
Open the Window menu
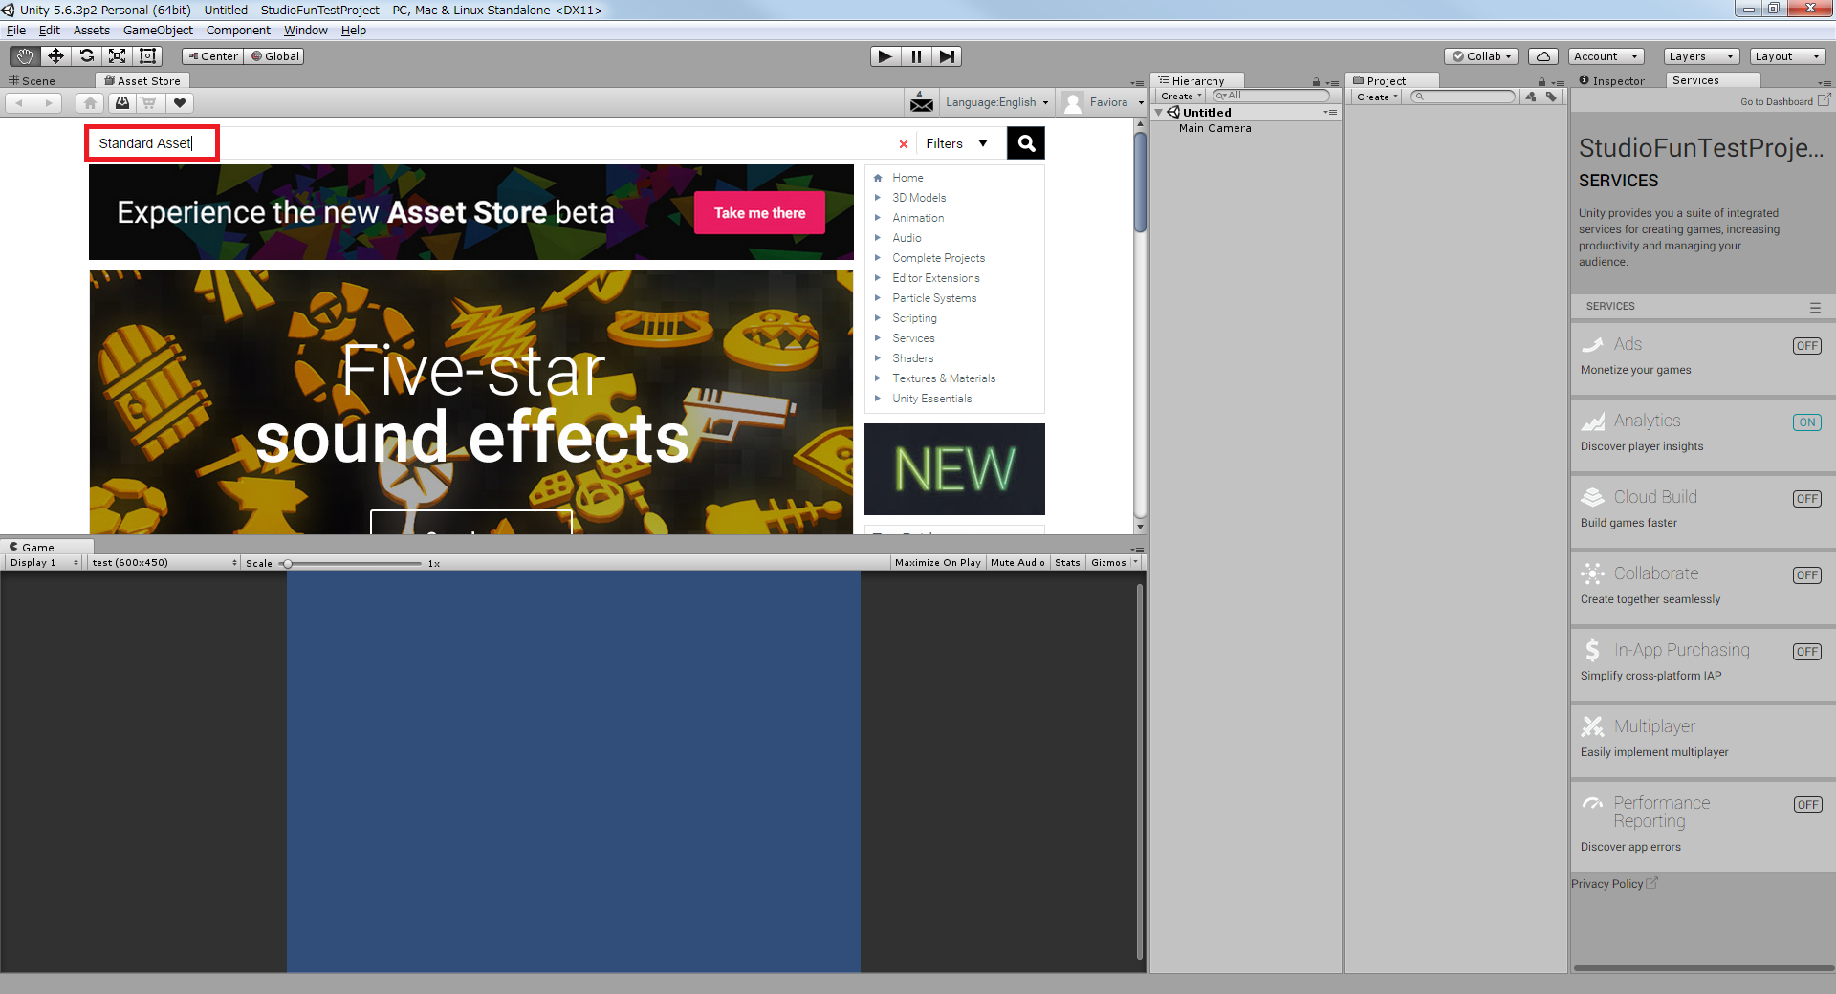(x=305, y=31)
